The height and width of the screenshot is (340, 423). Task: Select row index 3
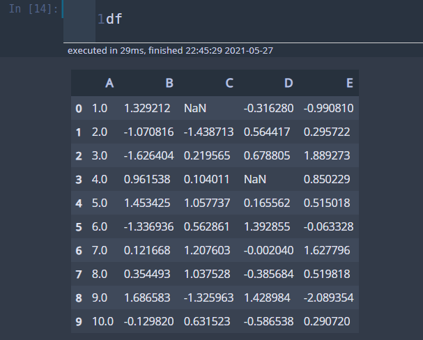[x=79, y=180]
